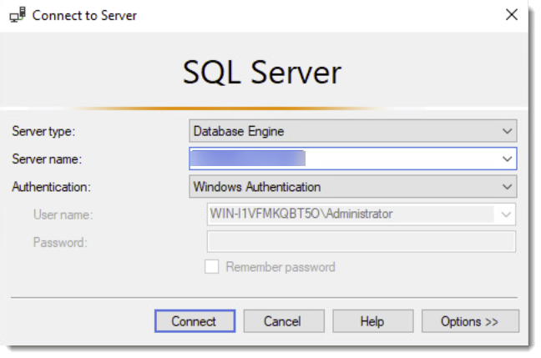Expand the Server name dropdown arrow
Screen dimensions: 541x358
coord(507,159)
